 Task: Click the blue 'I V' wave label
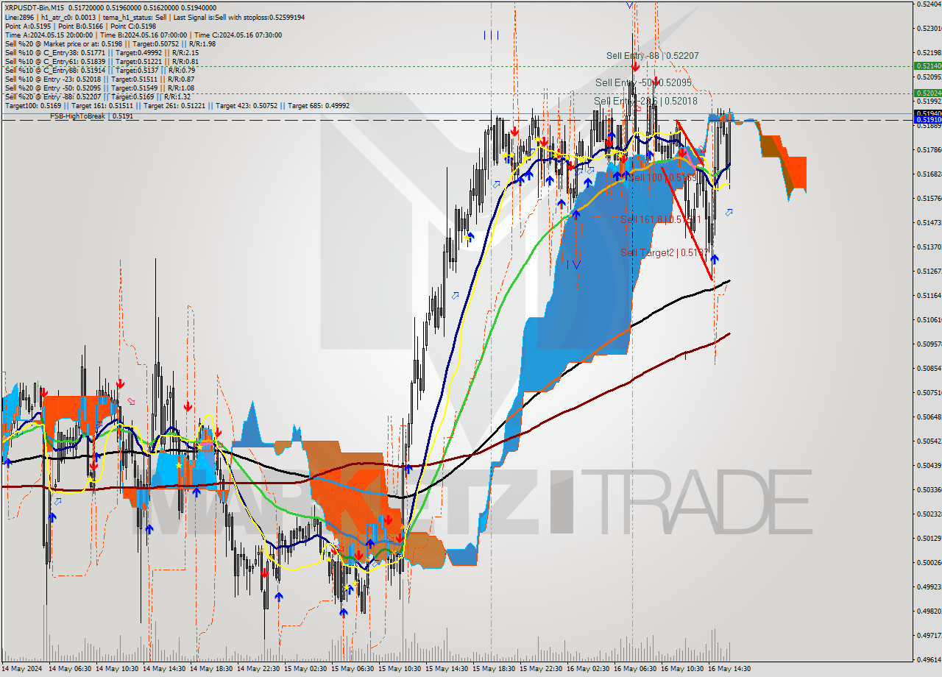pos(574,264)
